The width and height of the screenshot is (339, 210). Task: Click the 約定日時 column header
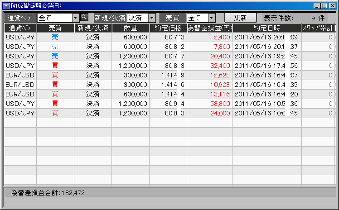(x=266, y=28)
